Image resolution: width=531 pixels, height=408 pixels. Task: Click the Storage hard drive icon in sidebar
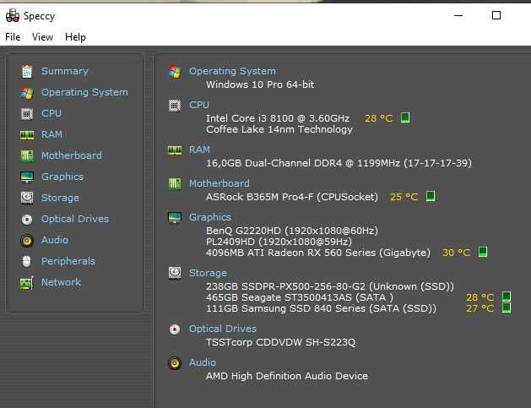[27, 198]
